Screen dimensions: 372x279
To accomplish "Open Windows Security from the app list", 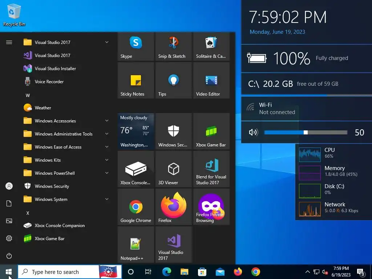I will (x=66, y=186).
